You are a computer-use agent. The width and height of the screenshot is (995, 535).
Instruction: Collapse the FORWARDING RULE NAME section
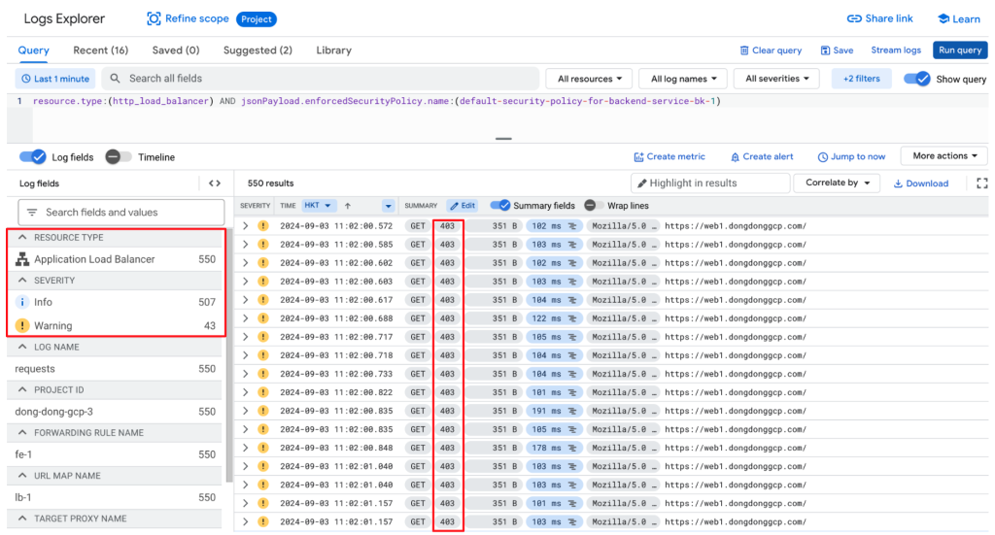pyautogui.click(x=22, y=432)
